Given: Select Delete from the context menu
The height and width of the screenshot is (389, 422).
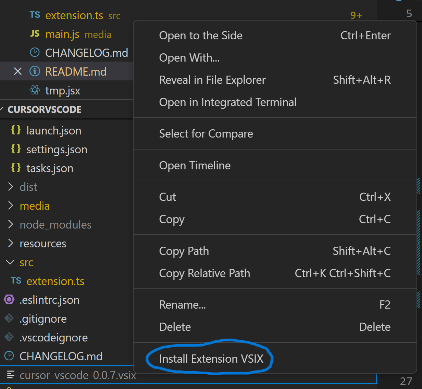Looking at the screenshot, I should coord(275,327).
